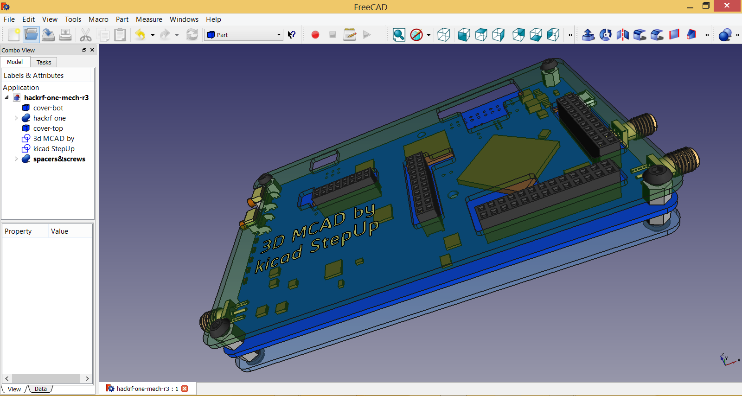Select cover-top in the model tree

coord(48,128)
